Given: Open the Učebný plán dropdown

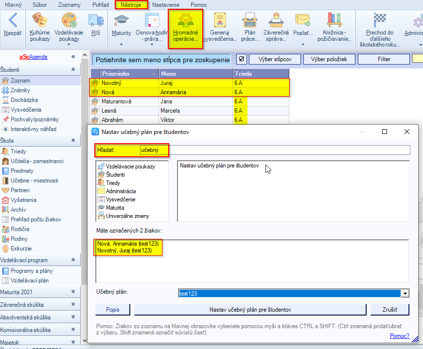Looking at the screenshot, I should click(405, 293).
